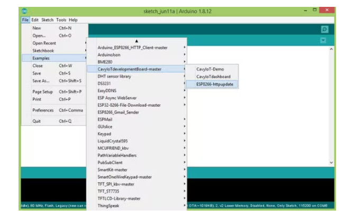Expand the Keypad examples
The width and height of the screenshot is (345, 219).
[x=137, y=134]
